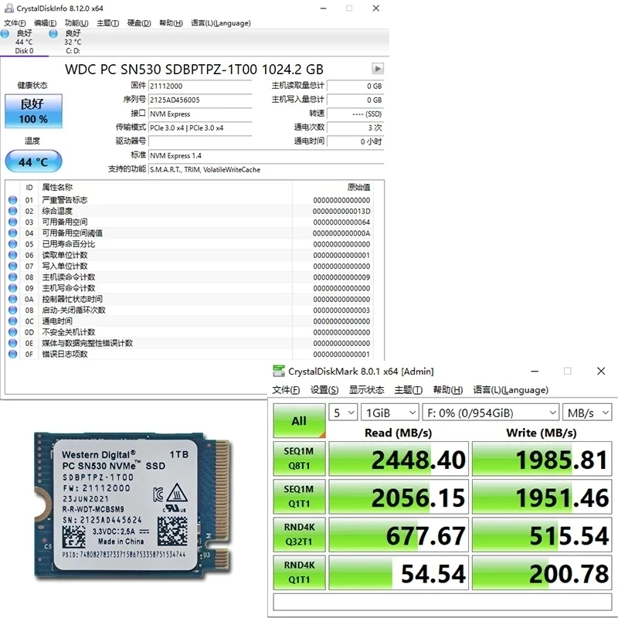The image size is (618, 618).
Task: Click the blue status dot beside 严重警告标志
Action: point(12,199)
